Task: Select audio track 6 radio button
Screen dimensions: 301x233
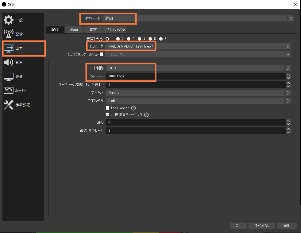Action: pyautogui.click(x=161, y=39)
